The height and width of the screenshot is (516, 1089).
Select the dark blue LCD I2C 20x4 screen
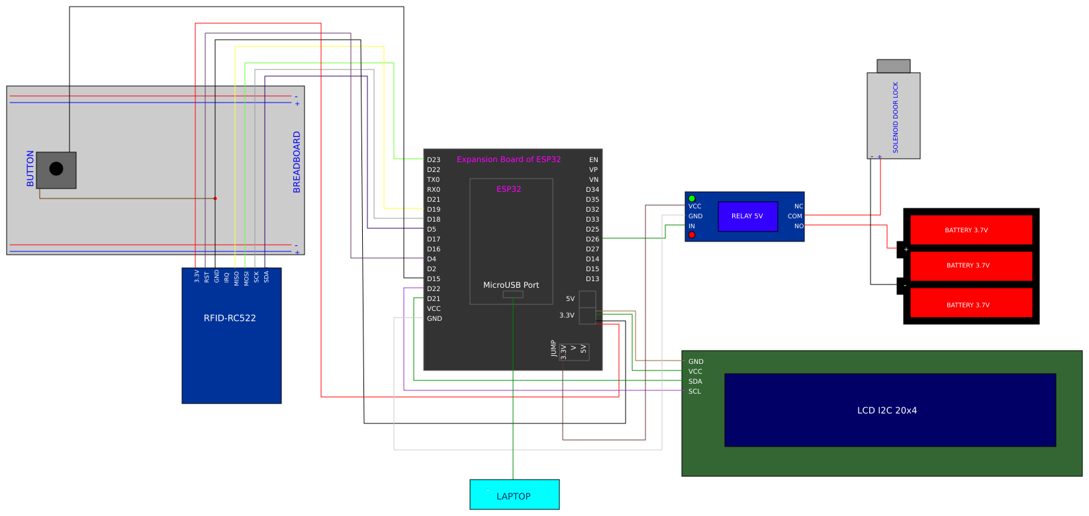(890, 410)
